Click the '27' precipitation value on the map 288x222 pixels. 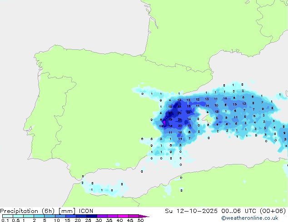170,113
